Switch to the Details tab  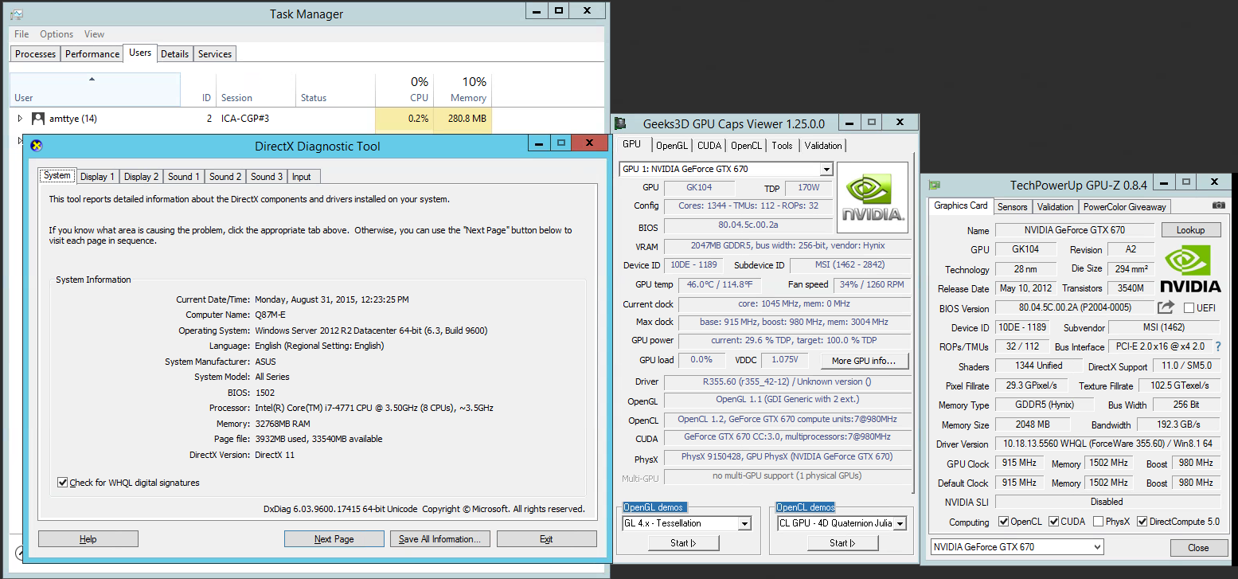(174, 54)
